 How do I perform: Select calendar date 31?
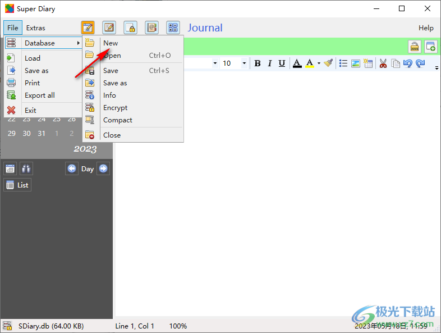pyautogui.click(x=42, y=134)
